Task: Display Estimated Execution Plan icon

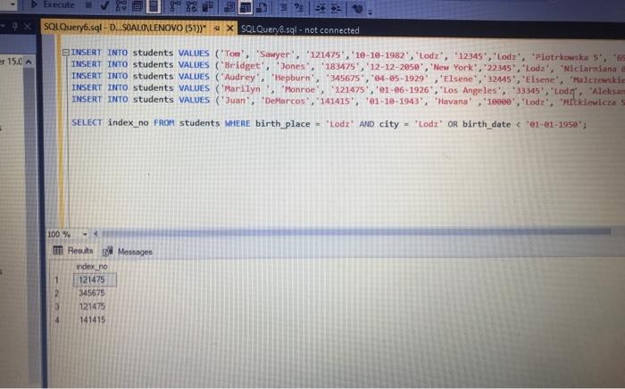Action: tap(121, 6)
